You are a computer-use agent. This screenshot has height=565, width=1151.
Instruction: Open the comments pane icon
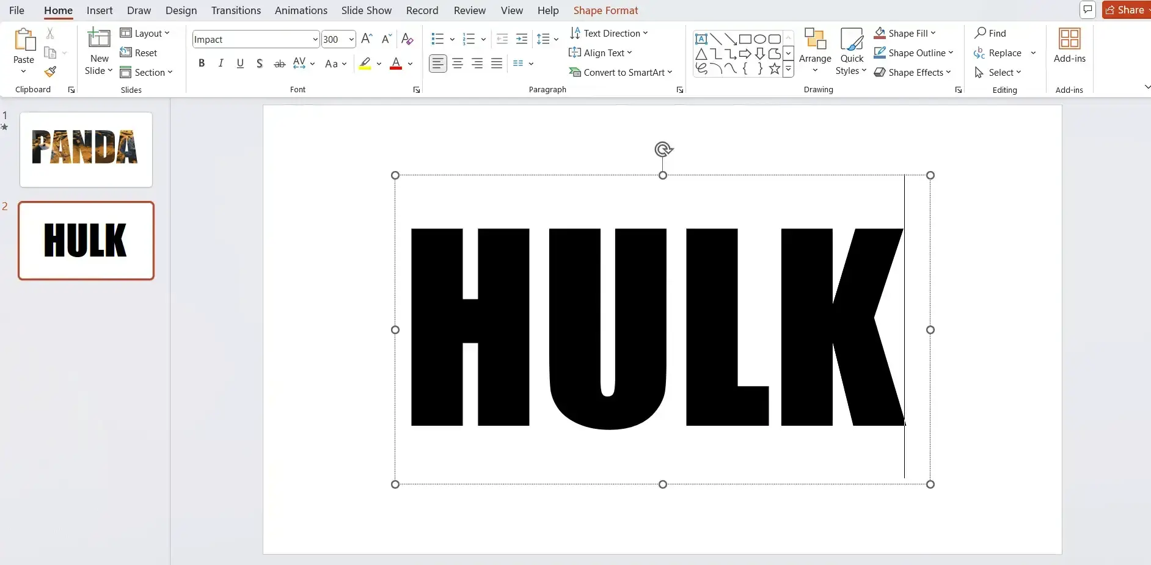1087,10
